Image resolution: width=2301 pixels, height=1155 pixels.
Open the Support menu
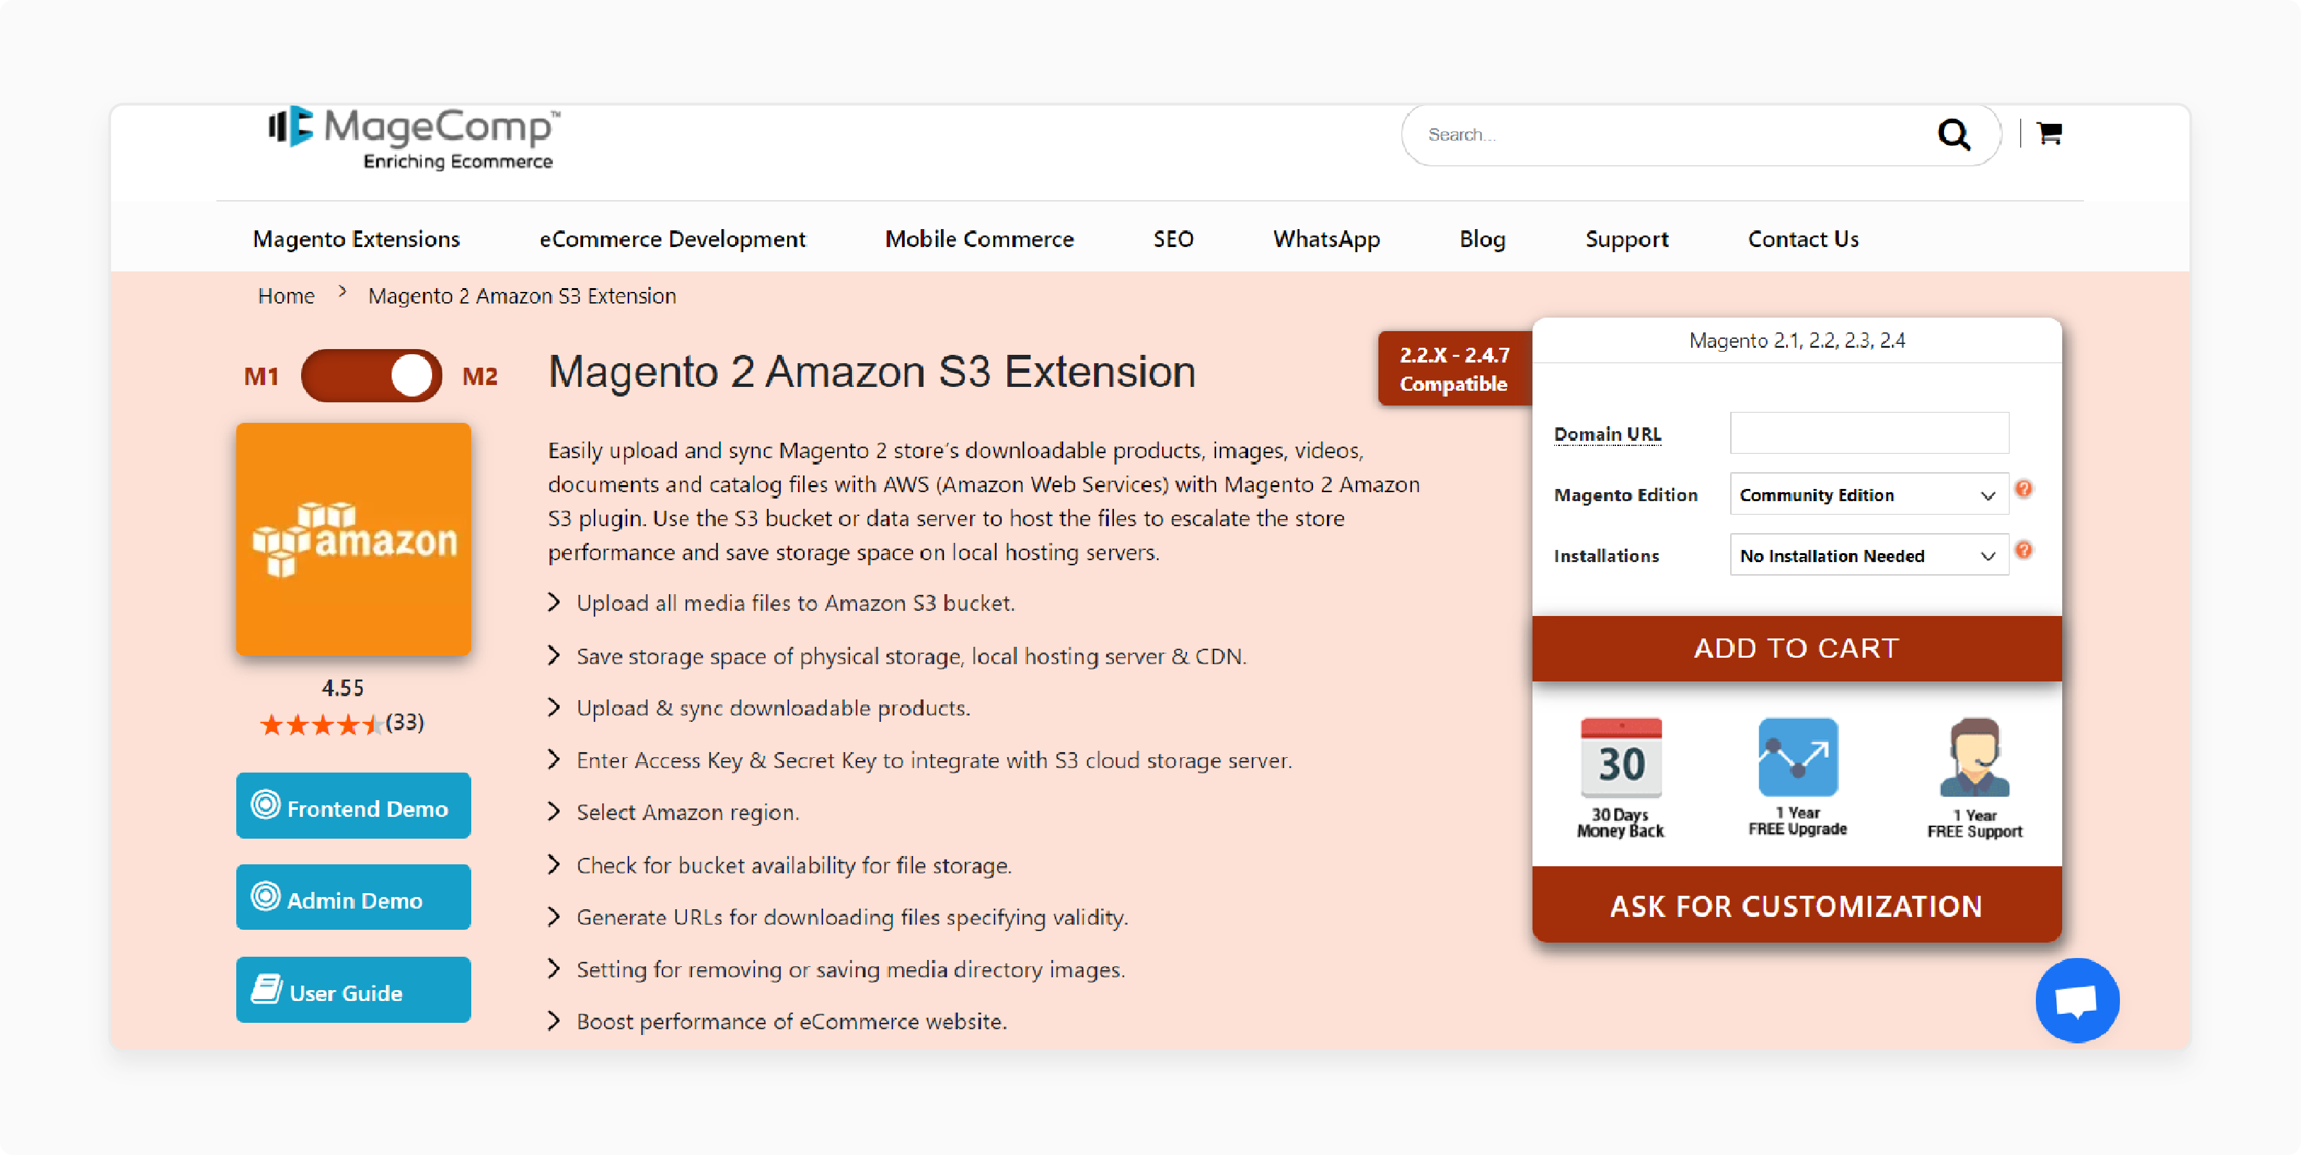pyautogui.click(x=1626, y=238)
